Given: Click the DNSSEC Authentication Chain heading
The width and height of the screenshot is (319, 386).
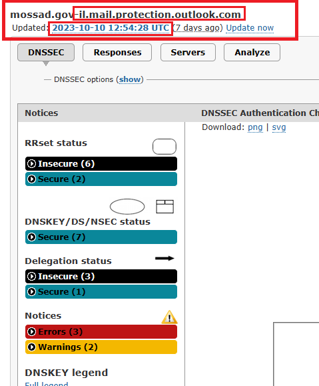Looking at the screenshot, I should [260, 113].
